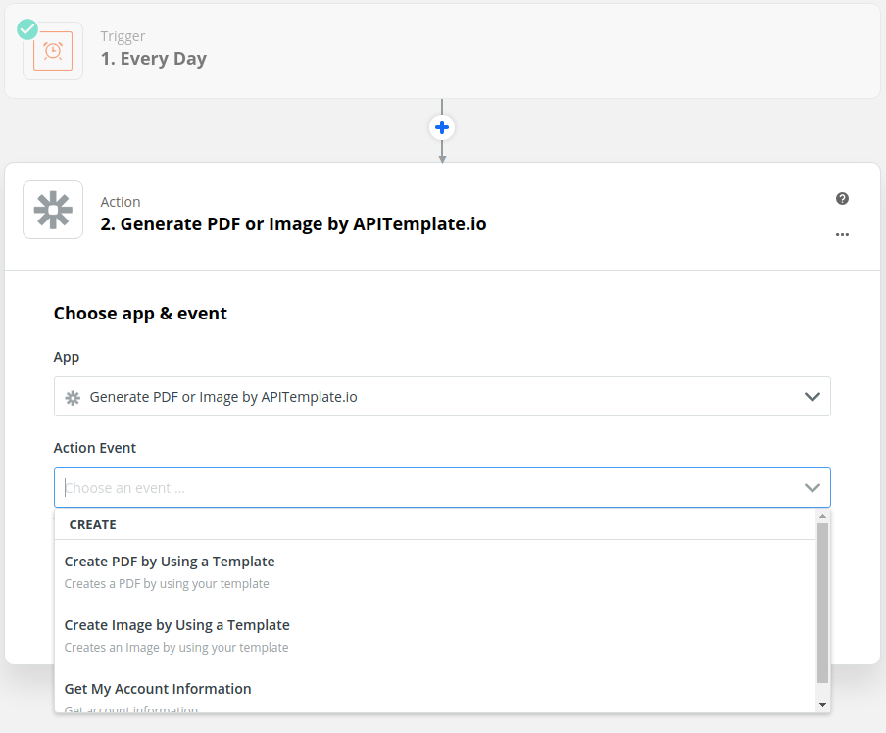Select Create Image by Using a Template

pos(435,635)
